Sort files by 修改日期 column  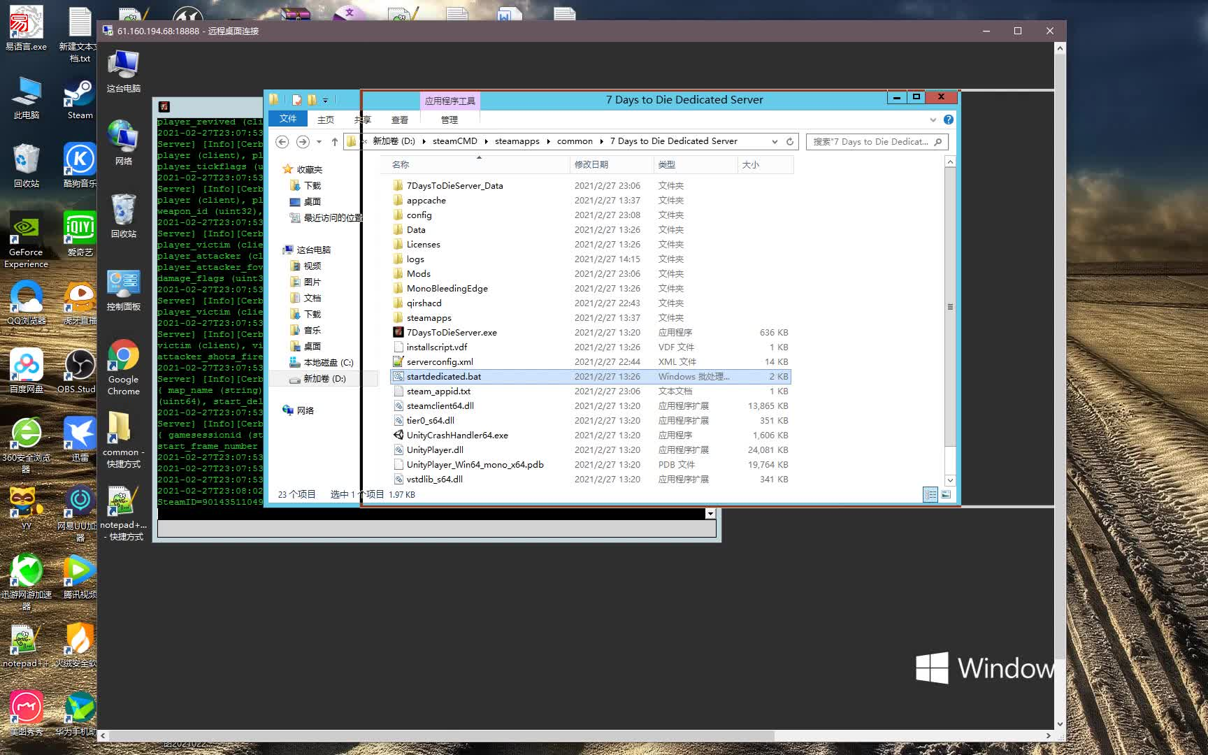612,164
